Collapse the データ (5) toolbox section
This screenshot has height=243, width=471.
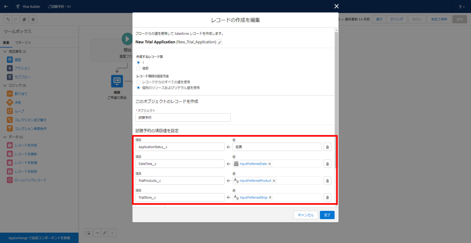coord(5,137)
